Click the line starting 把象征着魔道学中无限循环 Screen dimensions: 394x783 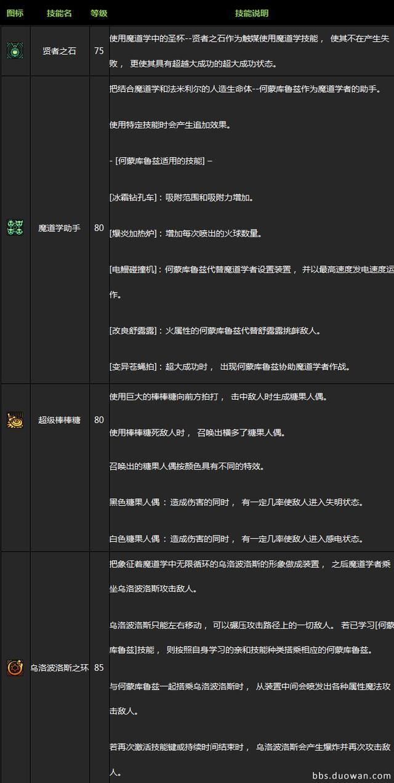click(249, 564)
